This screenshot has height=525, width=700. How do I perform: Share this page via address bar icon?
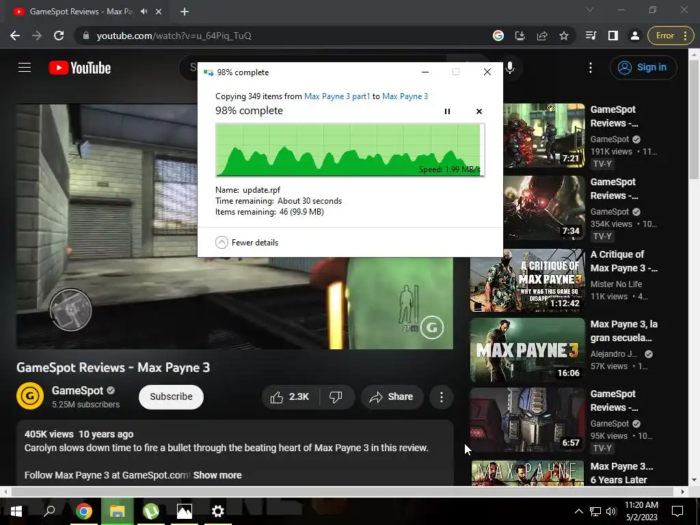(542, 36)
